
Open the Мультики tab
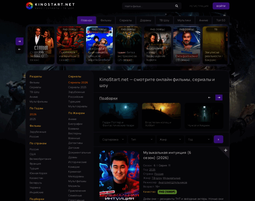click(184, 20)
